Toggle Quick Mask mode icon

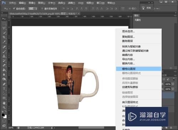[x=4, y=121]
